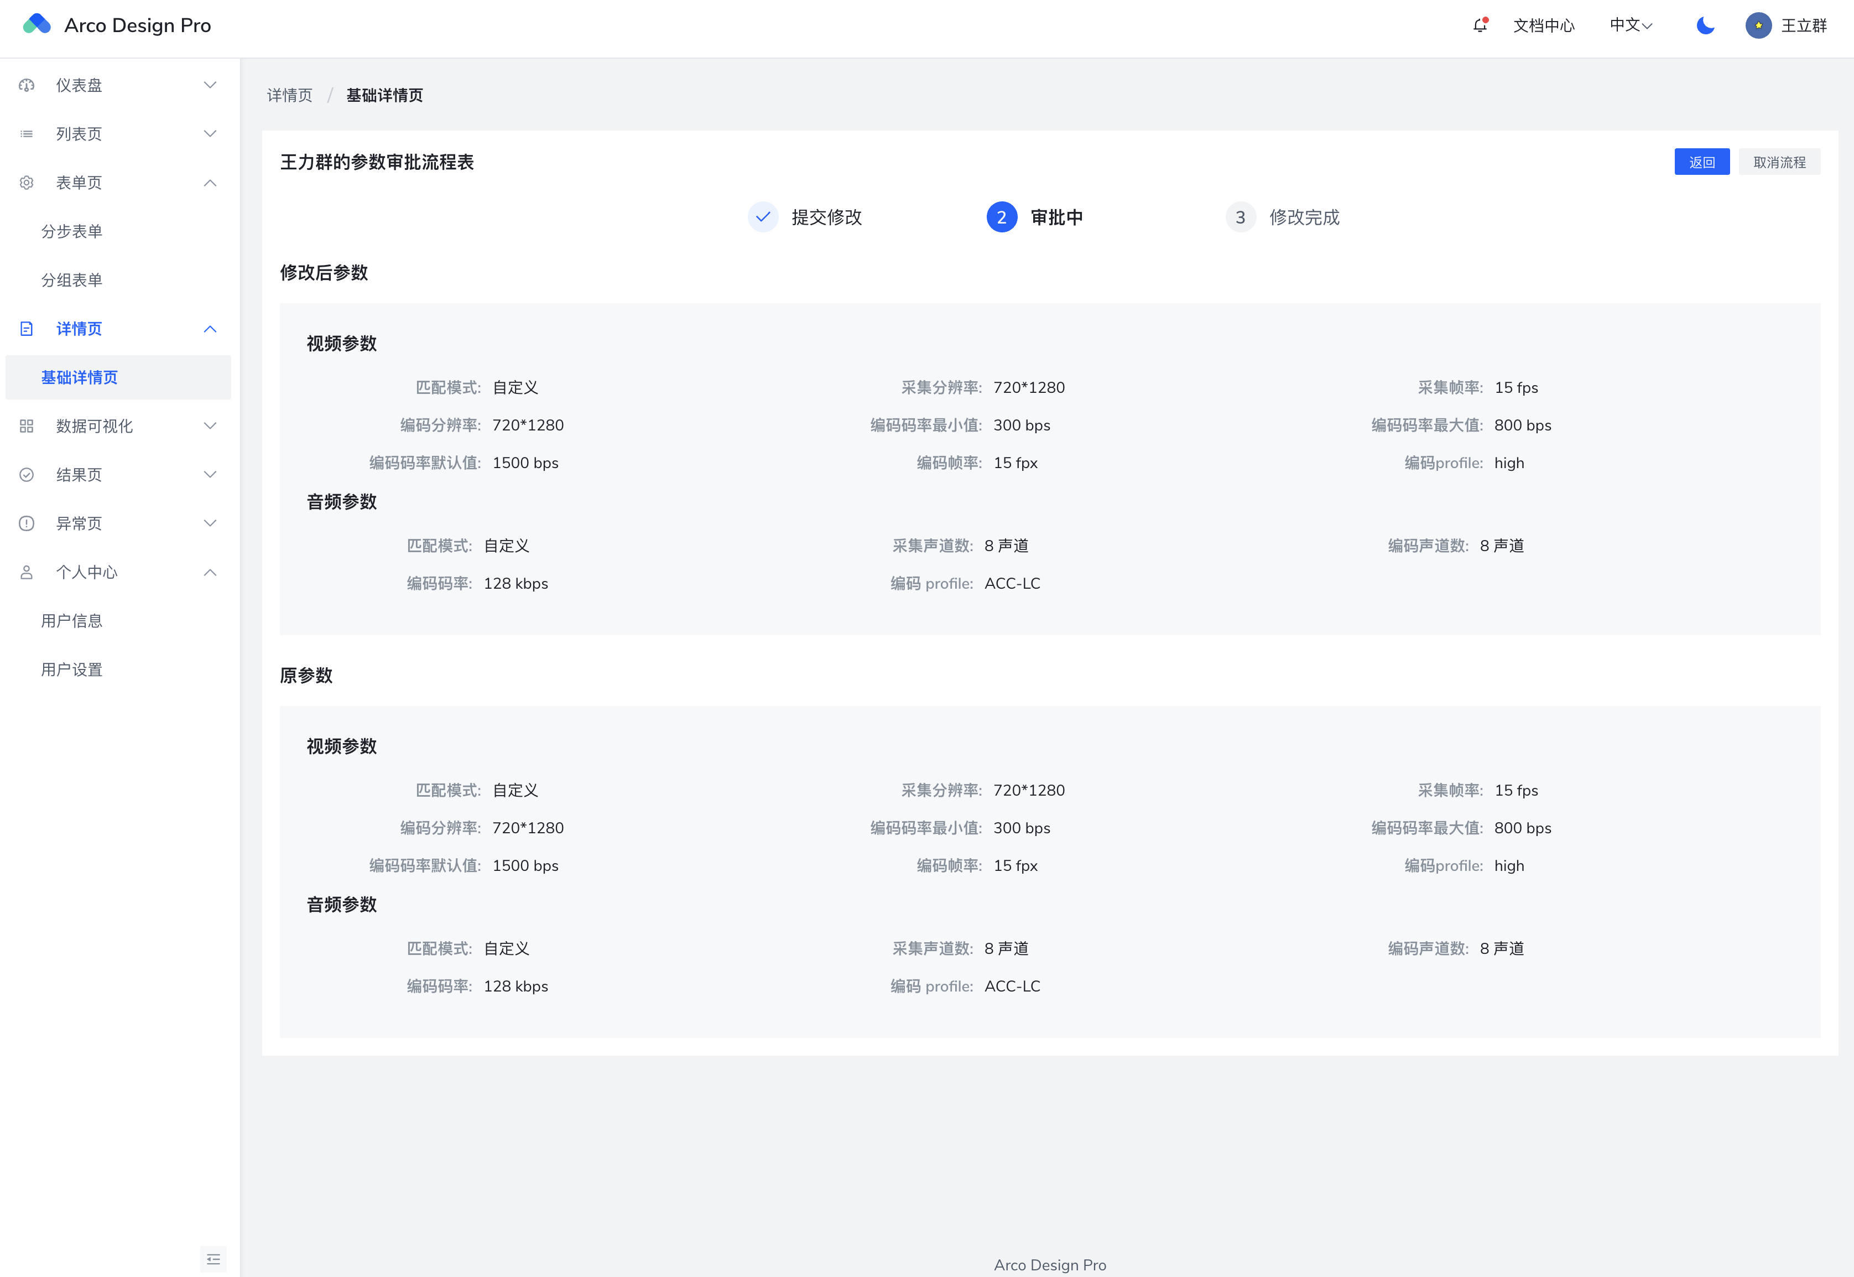The height and width of the screenshot is (1277, 1854).
Task: Click the 列表页 list icon
Action: pyautogui.click(x=27, y=134)
